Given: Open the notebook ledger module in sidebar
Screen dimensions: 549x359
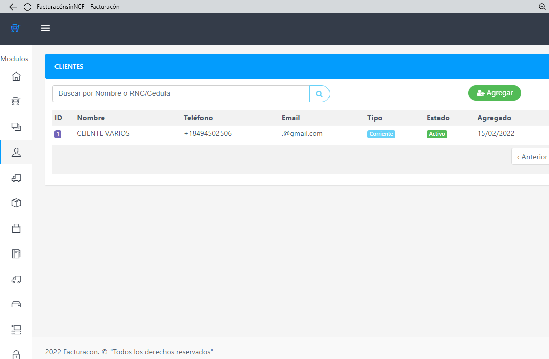Looking at the screenshot, I should click(16, 254).
